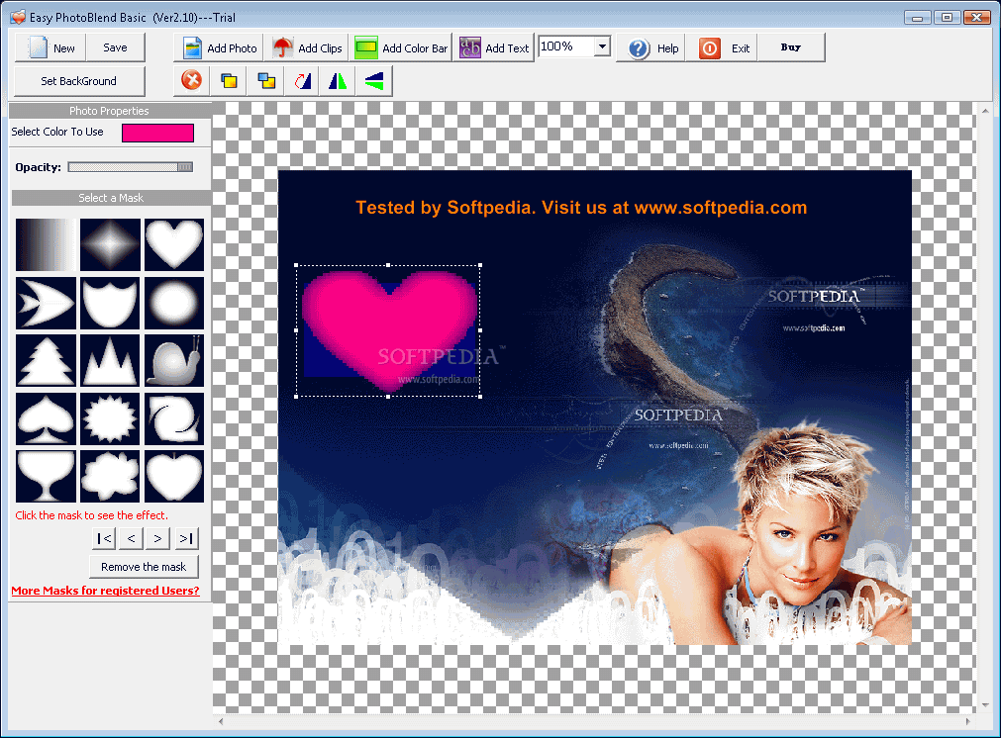The height and width of the screenshot is (738, 1001).
Task: Open Help
Action: pyautogui.click(x=651, y=47)
